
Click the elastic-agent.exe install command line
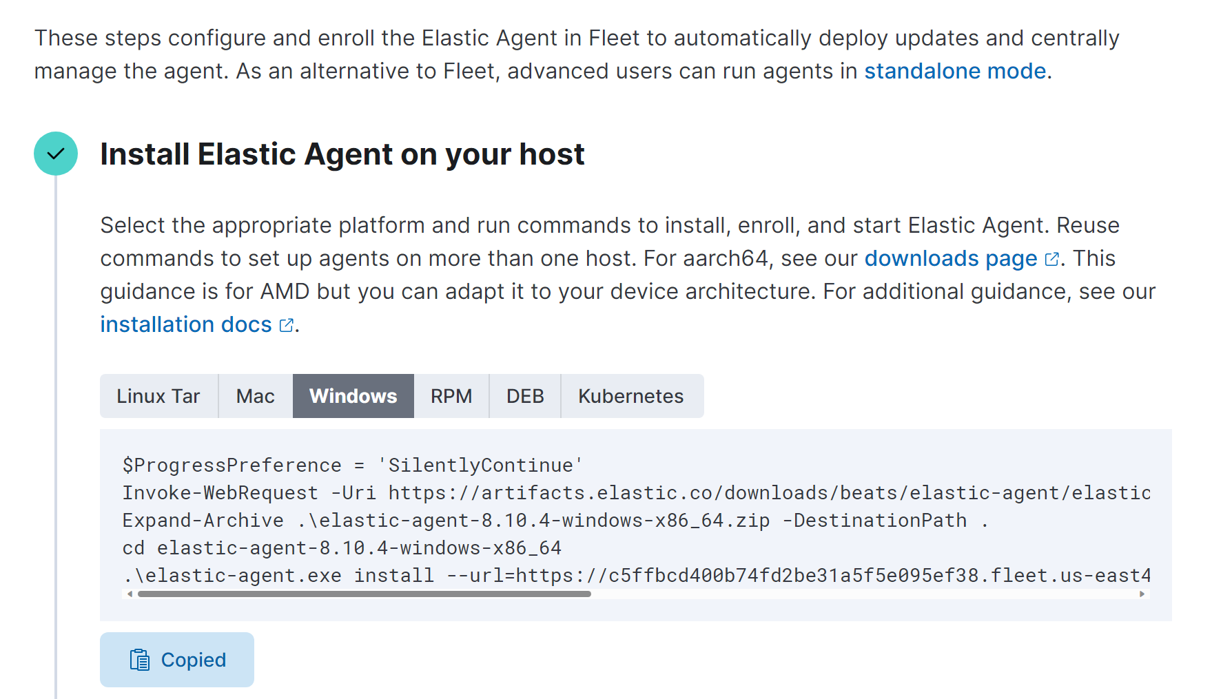(x=637, y=576)
